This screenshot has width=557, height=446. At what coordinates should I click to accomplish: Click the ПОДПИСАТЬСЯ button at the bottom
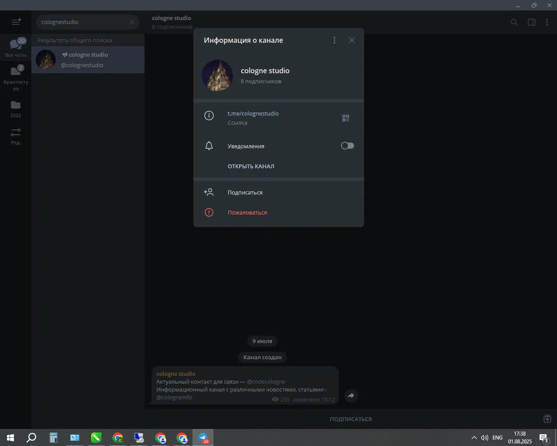351,419
